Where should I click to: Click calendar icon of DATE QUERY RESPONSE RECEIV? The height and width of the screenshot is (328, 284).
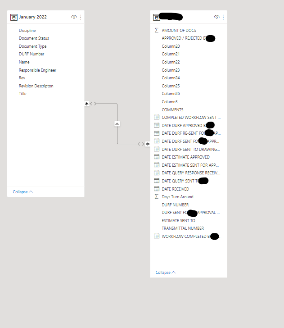(157, 173)
